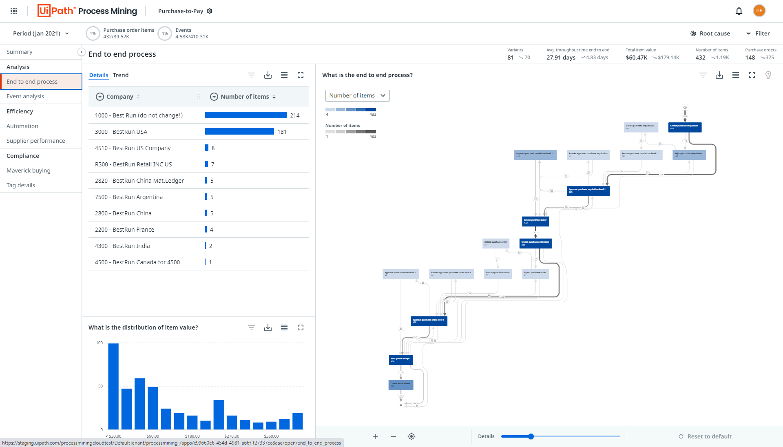Open the Company column selector icon
The width and height of the screenshot is (783, 447).
point(100,97)
